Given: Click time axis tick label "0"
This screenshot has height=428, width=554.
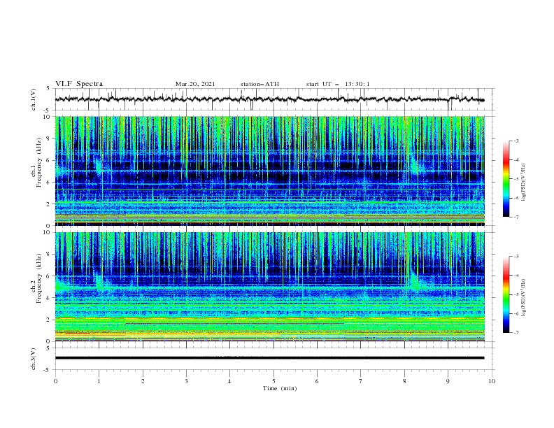Looking at the screenshot, I should coord(55,381).
